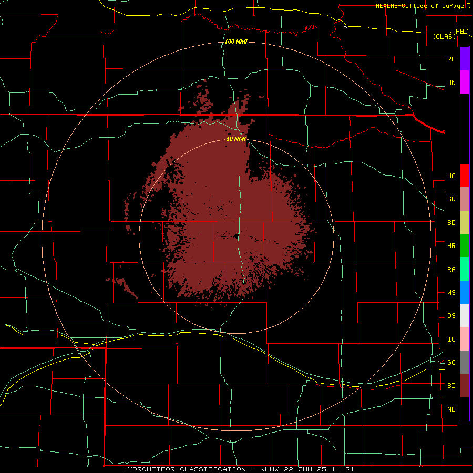Image resolution: width=473 pixels, height=473 pixels.
Task: Click the UK legend label
Action: [451, 83]
